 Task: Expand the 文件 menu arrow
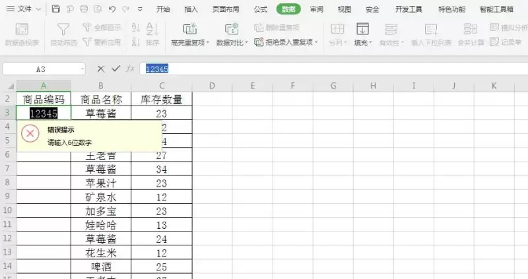pos(38,9)
